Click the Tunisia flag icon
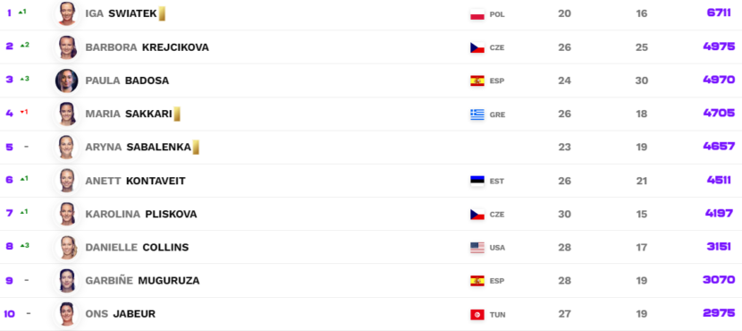742x331 pixels. click(x=477, y=314)
